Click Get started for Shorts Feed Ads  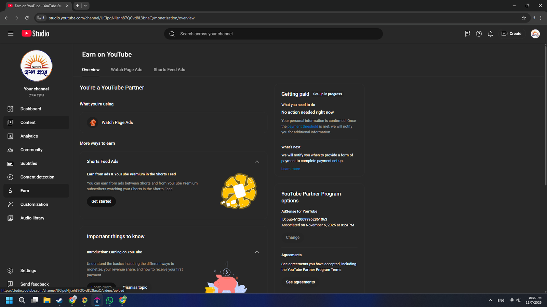tap(101, 201)
